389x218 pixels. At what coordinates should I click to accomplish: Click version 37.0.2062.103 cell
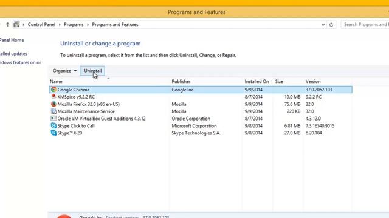click(318, 90)
